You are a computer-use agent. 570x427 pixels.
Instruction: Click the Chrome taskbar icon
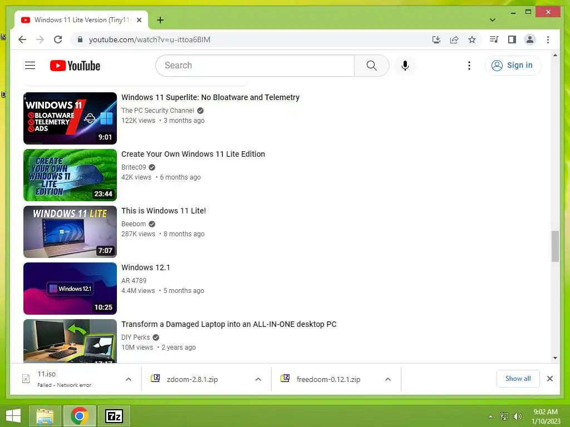coord(80,416)
